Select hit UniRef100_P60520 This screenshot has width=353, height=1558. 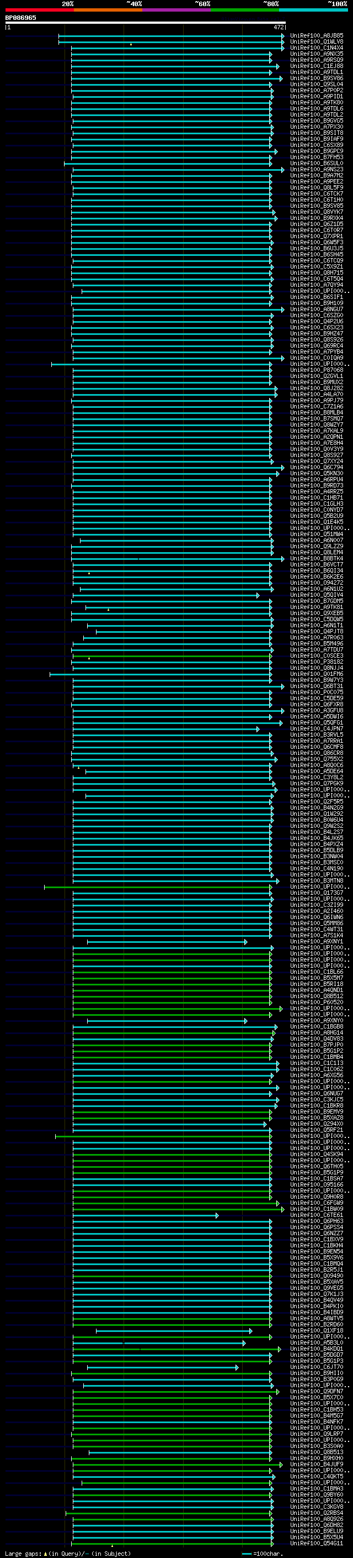pos(317,1002)
